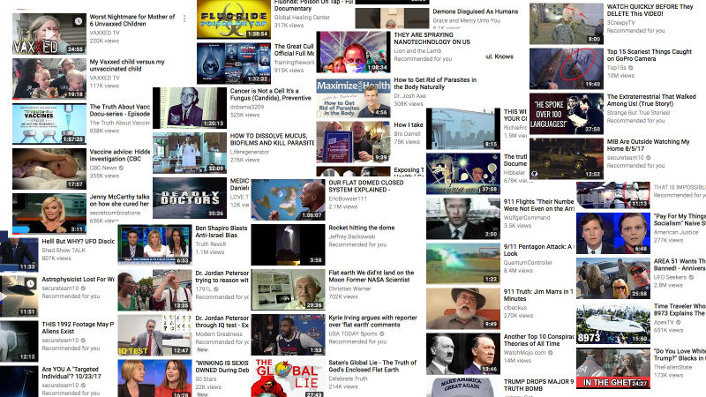
Task: Open three-dot menu beside Worst Nightmare video
Action: tap(184, 19)
